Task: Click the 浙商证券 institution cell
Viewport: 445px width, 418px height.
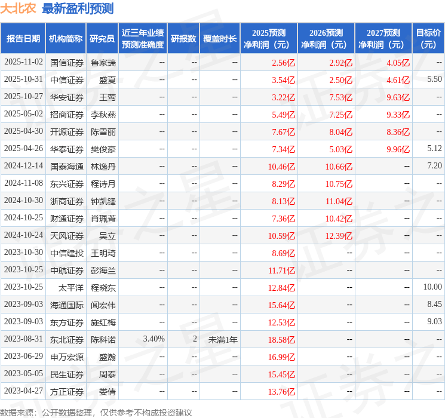Action: pos(67,201)
